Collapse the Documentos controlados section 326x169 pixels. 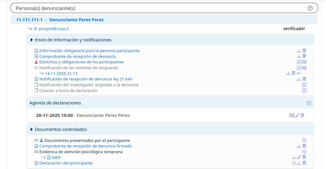32,130
